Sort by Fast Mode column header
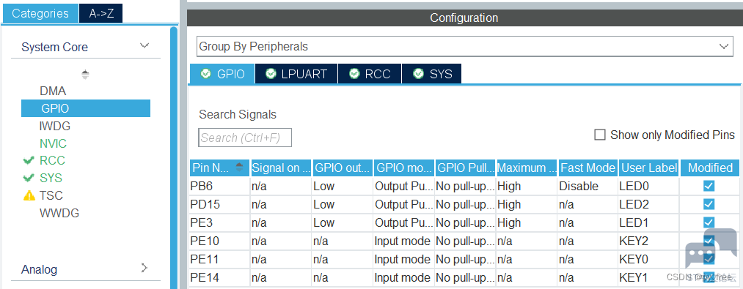 coord(588,168)
